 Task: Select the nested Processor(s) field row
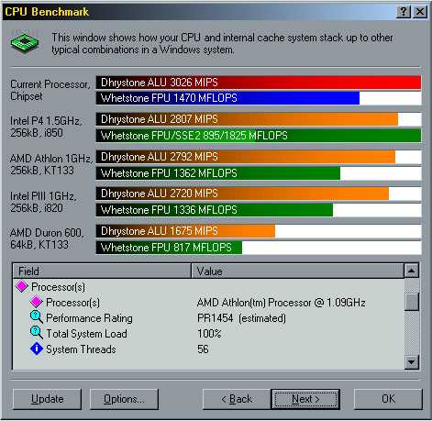point(208,303)
